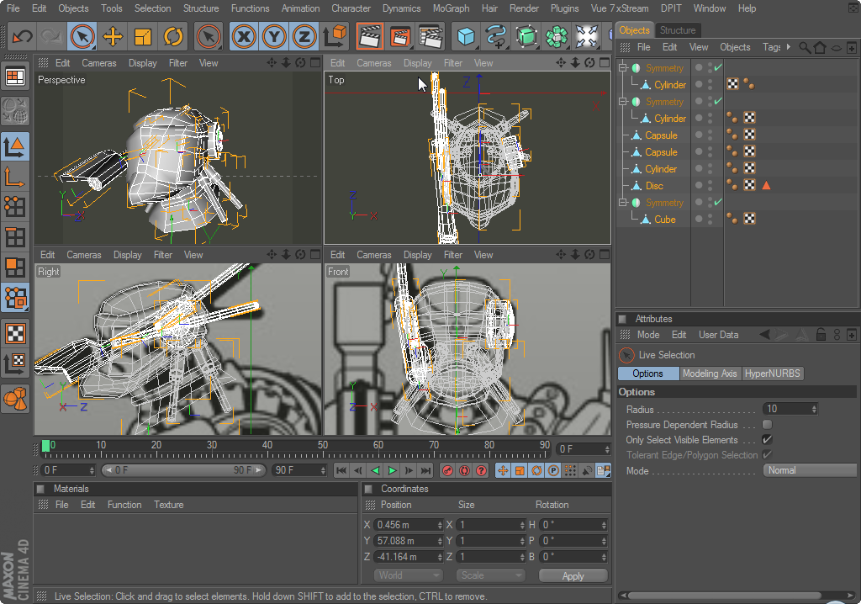The image size is (861, 604).
Task: Click the eye icon in Objects manager header
Action: coord(836,48)
